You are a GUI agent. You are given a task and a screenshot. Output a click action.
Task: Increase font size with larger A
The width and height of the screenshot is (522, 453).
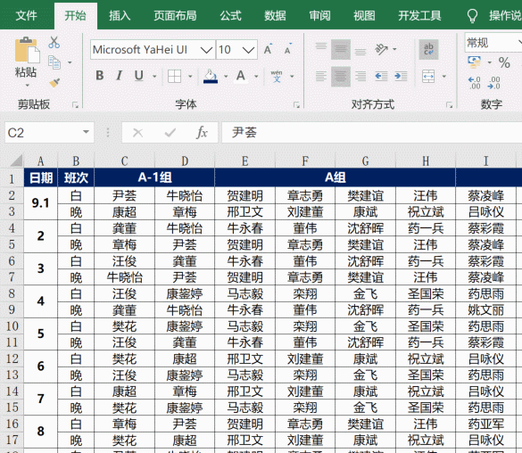coord(268,49)
